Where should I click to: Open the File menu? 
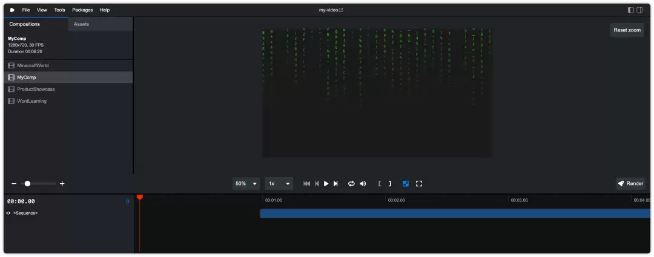(26, 10)
